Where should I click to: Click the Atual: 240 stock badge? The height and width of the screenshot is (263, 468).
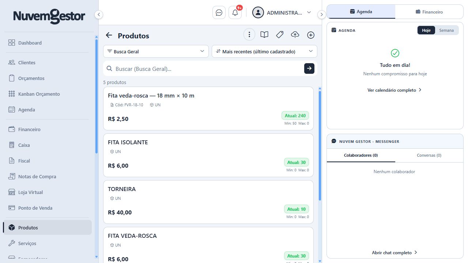click(295, 116)
